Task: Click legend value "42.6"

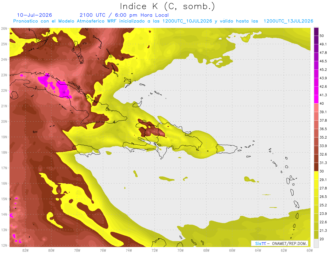Action: (323, 87)
